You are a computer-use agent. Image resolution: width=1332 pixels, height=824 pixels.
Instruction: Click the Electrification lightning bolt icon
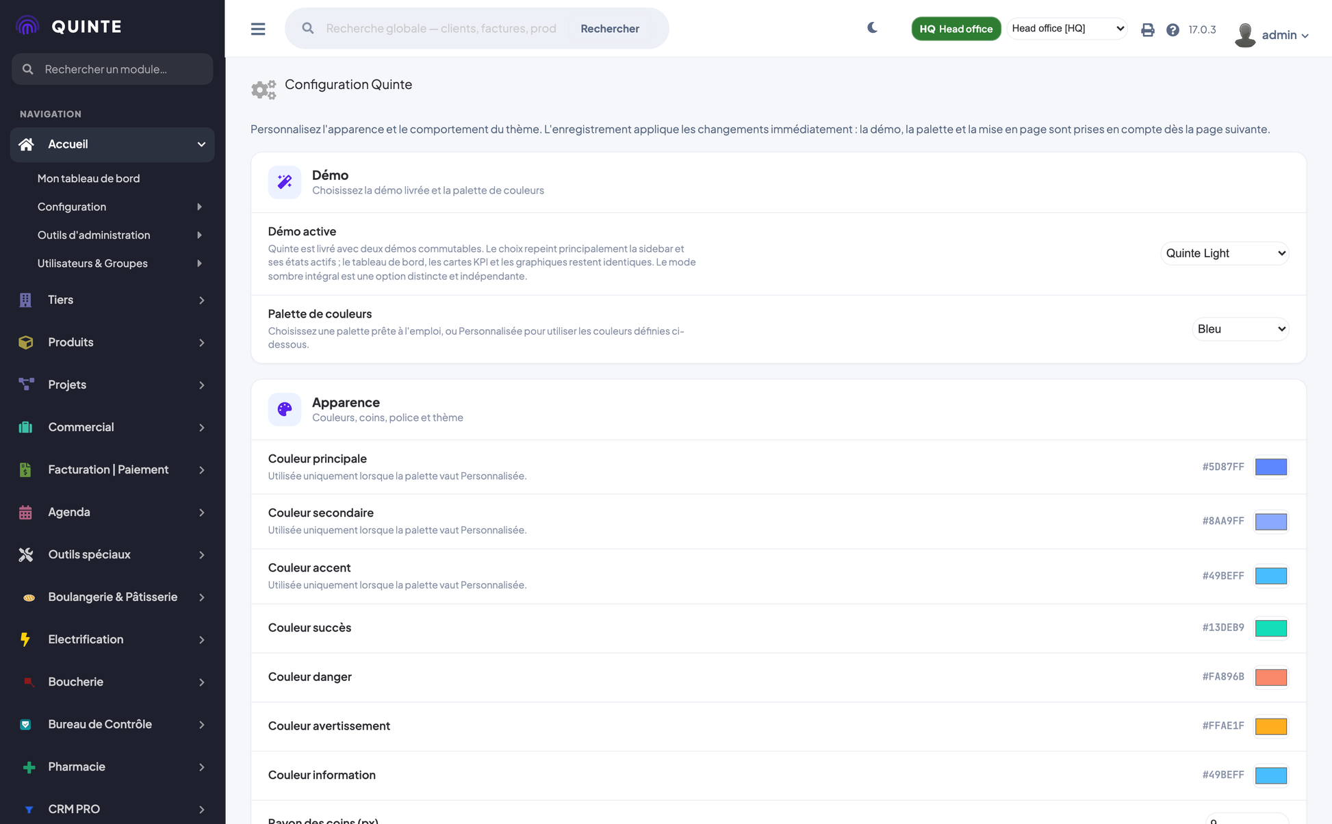pyautogui.click(x=25, y=639)
